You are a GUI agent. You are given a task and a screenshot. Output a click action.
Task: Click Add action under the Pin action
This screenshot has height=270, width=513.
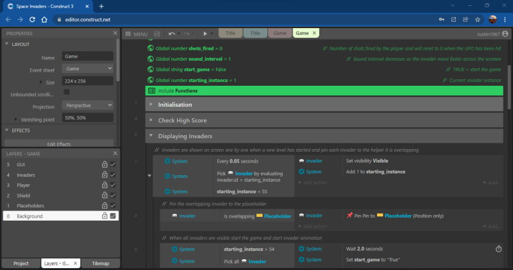pos(312,226)
